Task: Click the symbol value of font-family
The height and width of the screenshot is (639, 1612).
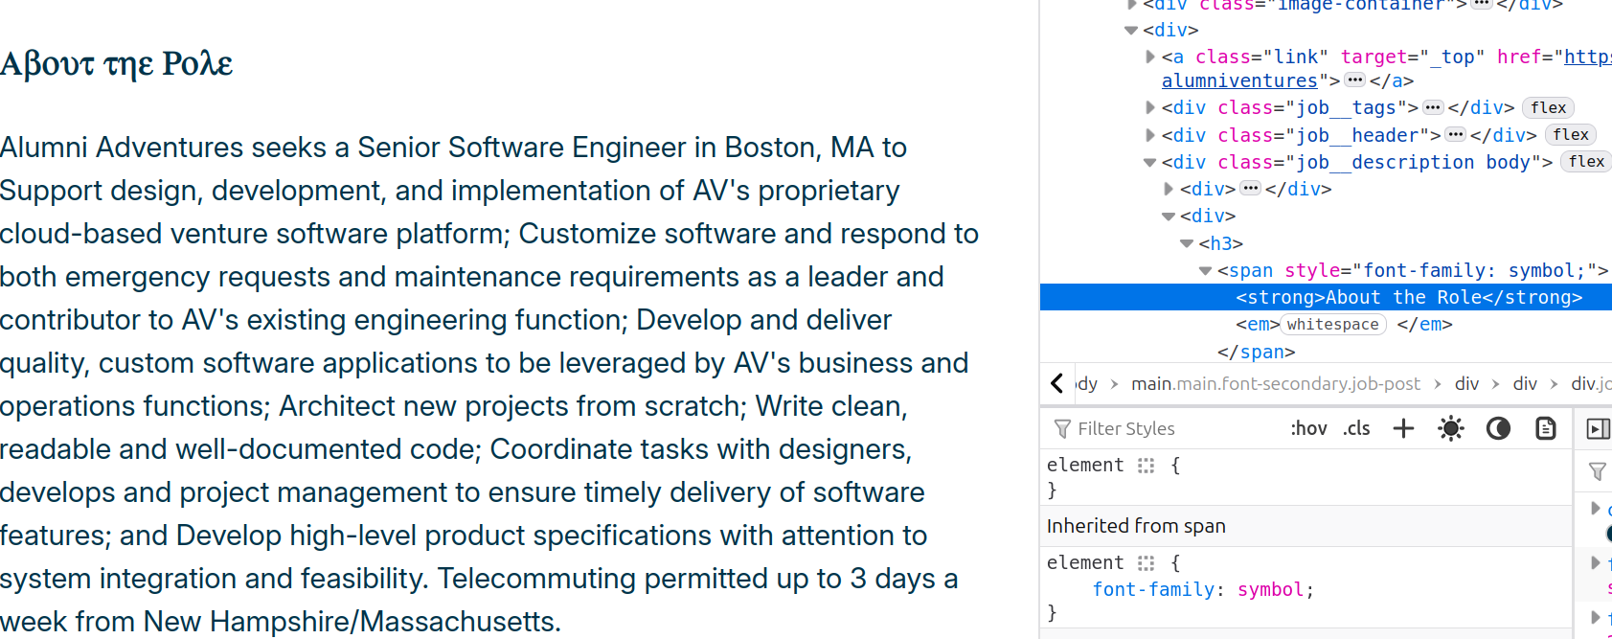Action: pyautogui.click(x=1270, y=589)
